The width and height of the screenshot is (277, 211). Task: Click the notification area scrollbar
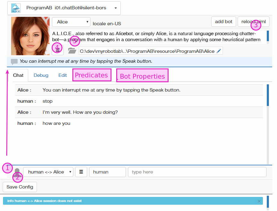tap(268, 203)
